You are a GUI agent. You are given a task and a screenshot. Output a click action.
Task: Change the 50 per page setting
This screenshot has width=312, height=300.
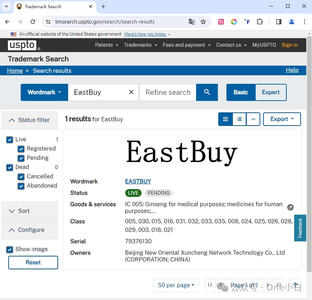[x=176, y=285]
